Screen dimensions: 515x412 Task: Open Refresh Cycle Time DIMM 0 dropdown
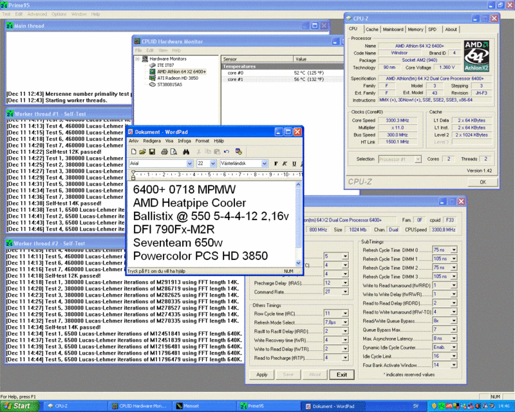[x=454, y=250]
